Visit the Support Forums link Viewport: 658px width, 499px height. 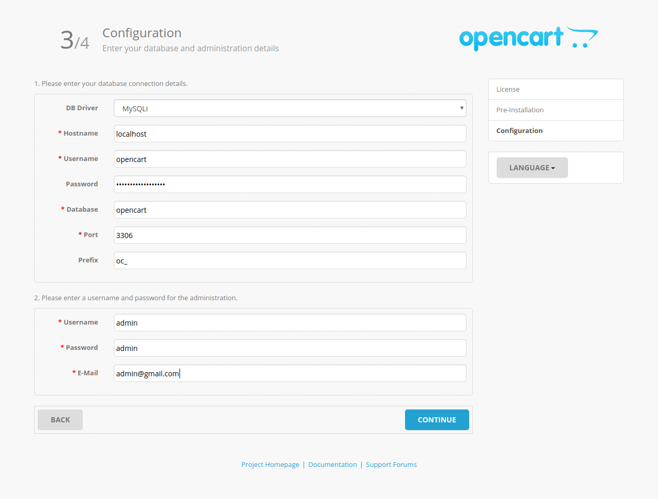pyautogui.click(x=391, y=465)
